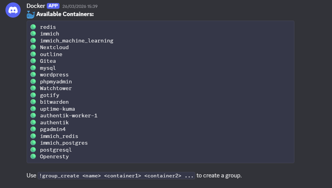Click the Available Containers heading text
332x188 pixels.
coord(65,14)
